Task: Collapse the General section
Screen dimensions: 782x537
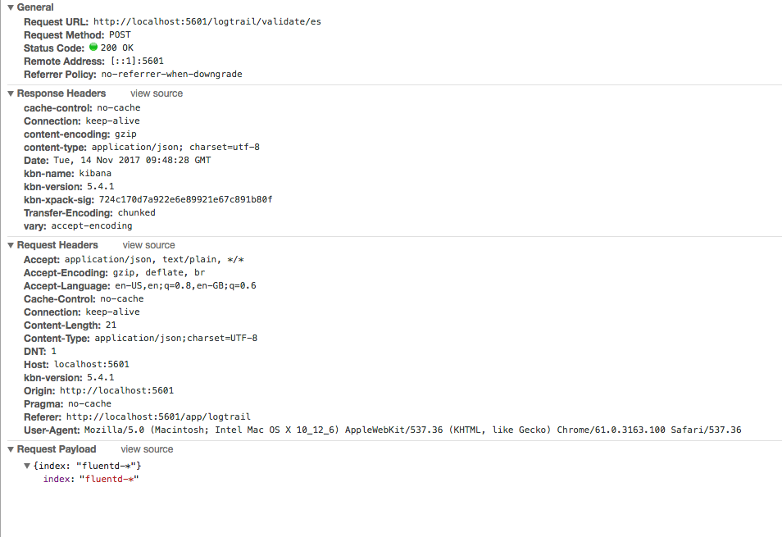Action: click(9, 7)
